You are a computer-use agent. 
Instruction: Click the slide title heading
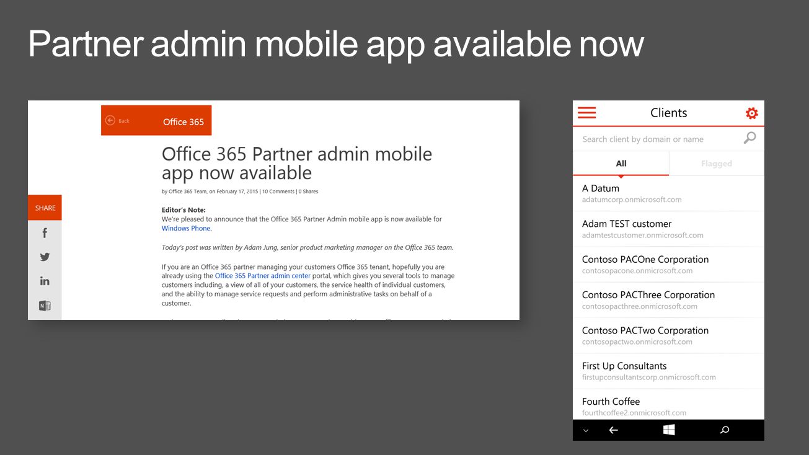pyautogui.click(x=336, y=45)
